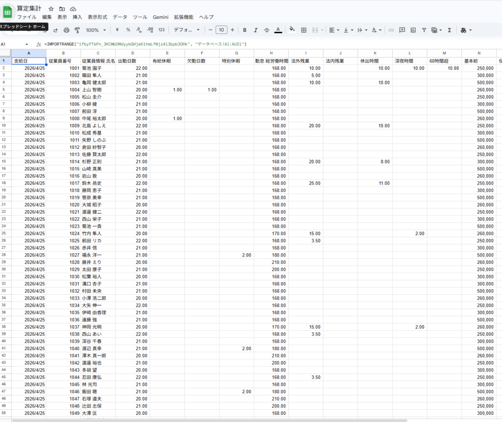Open the fill color picker
The image size is (502, 422).
click(292, 30)
